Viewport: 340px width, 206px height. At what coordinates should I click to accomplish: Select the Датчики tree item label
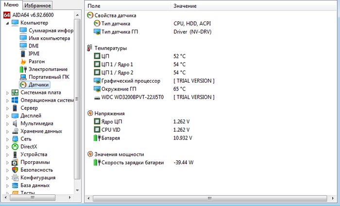pos(38,85)
